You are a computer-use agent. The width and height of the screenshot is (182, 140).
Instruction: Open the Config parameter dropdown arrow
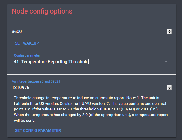coord(166,61)
